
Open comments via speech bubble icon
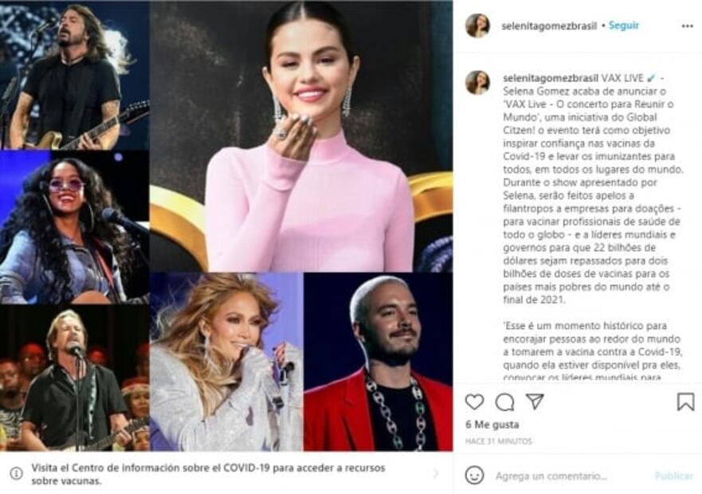(x=504, y=402)
